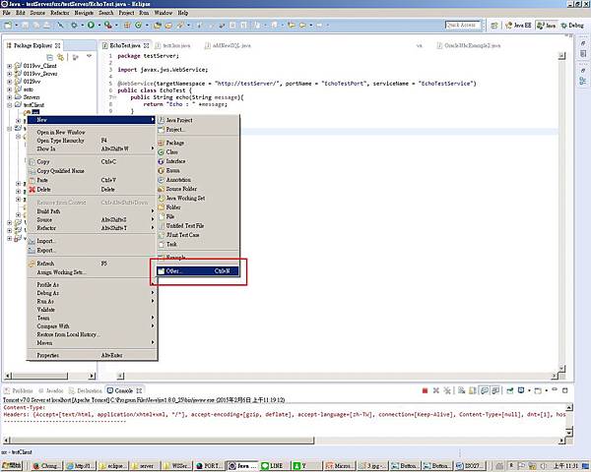Click the Run Last Tool (external tools) icon

click(x=107, y=25)
